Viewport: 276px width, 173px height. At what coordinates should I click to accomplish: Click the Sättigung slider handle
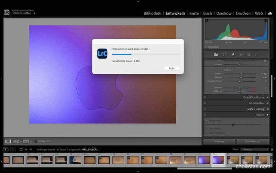click(x=240, y=91)
